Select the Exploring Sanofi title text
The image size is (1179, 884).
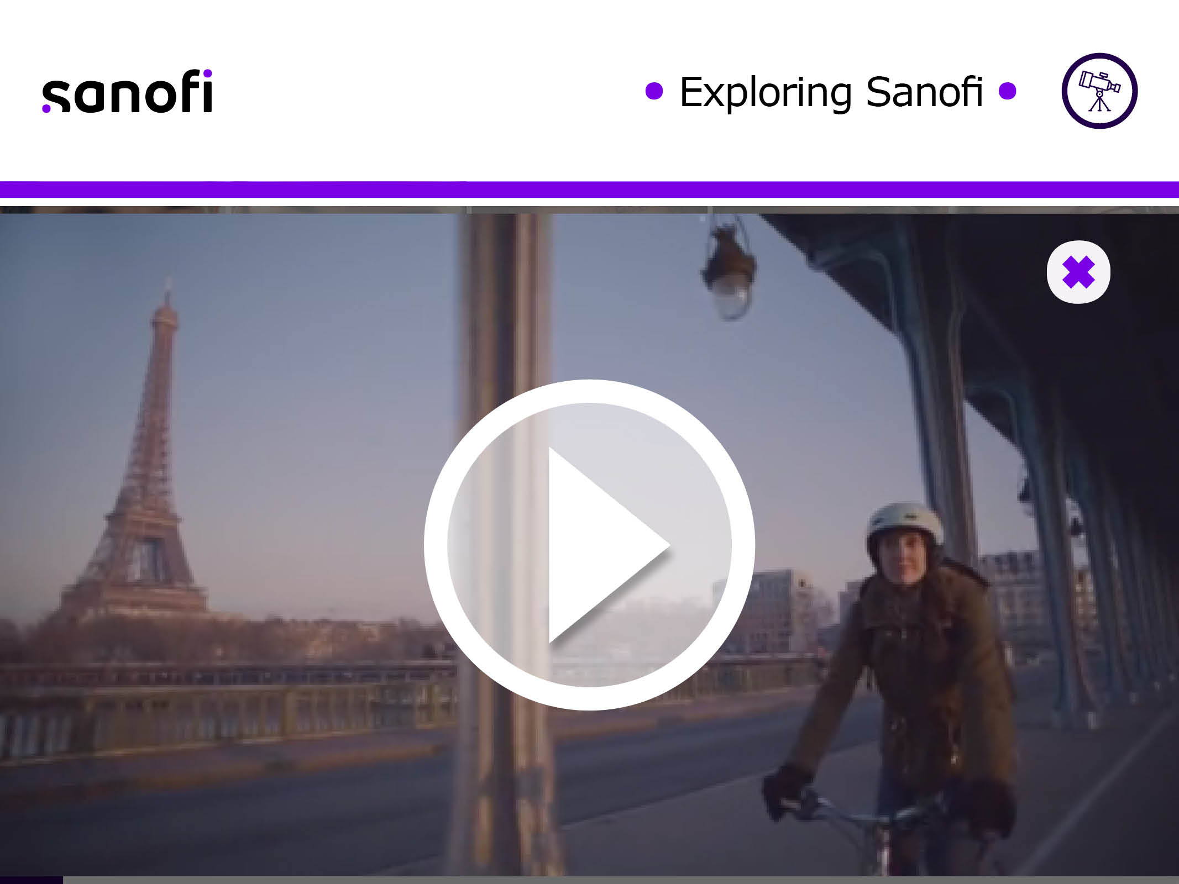click(x=831, y=92)
